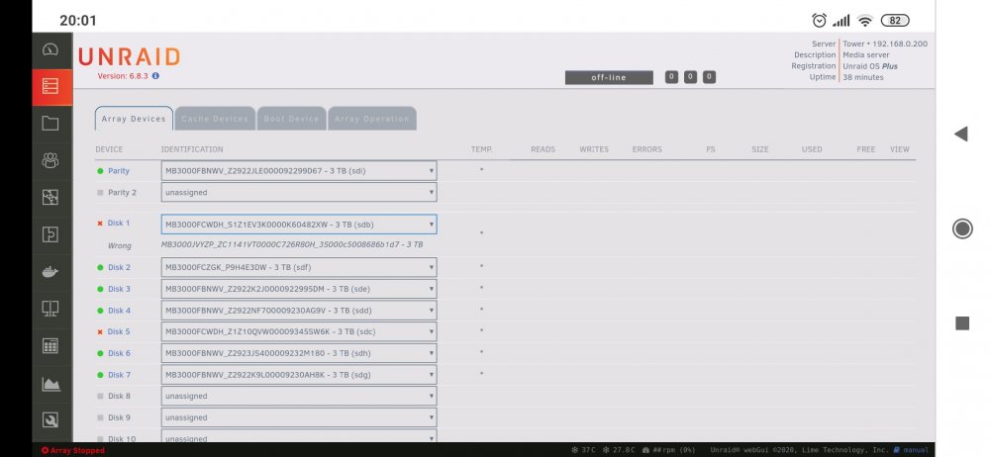Screen dimensions: 990x457
Task: Tap the Android recents square button
Action: coord(962,323)
